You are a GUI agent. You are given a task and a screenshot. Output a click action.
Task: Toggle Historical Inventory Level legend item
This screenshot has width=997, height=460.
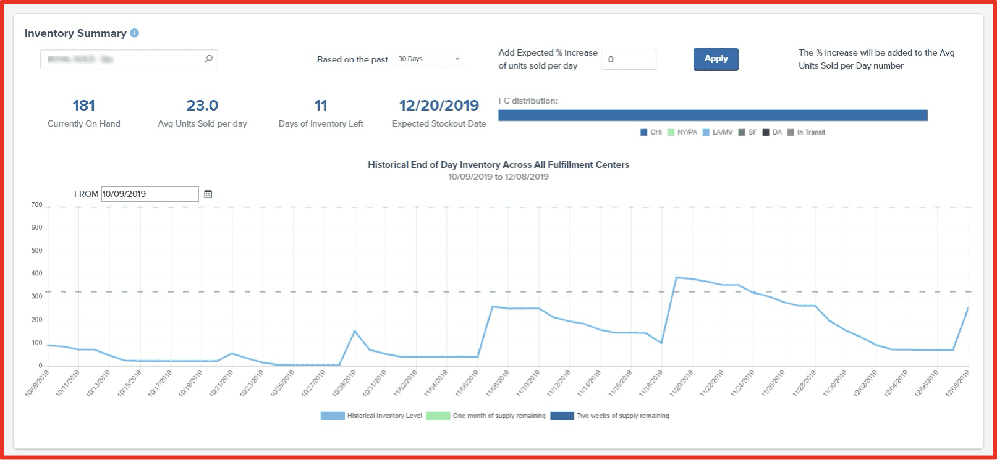(x=371, y=416)
